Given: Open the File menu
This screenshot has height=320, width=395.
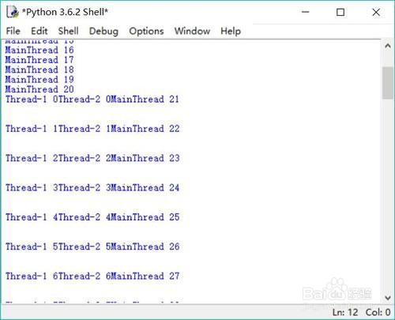Looking at the screenshot, I should pyautogui.click(x=13, y=31).
